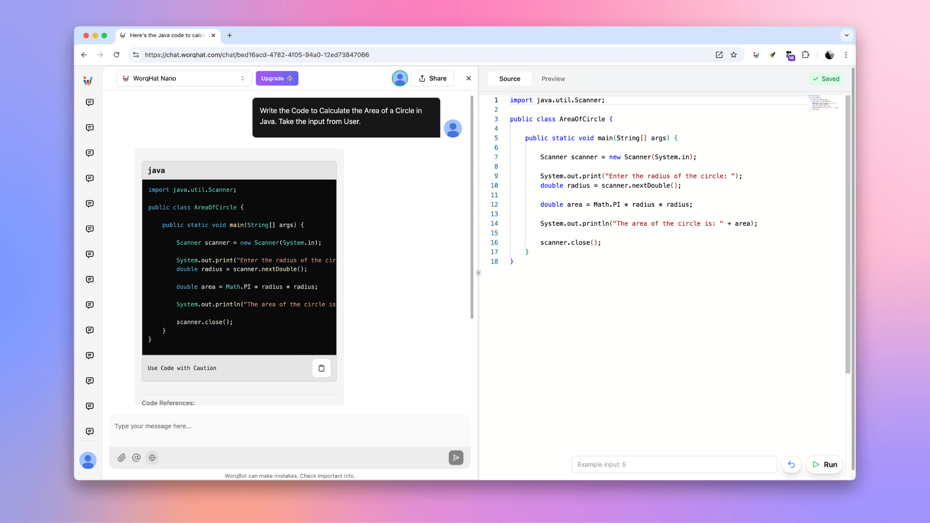Expand the Chrome tab search chevron
This screenshot has width=930, height=523.
click(847, 35)
